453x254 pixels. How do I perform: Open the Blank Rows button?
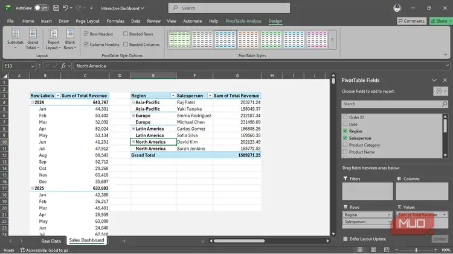[70, 39]
